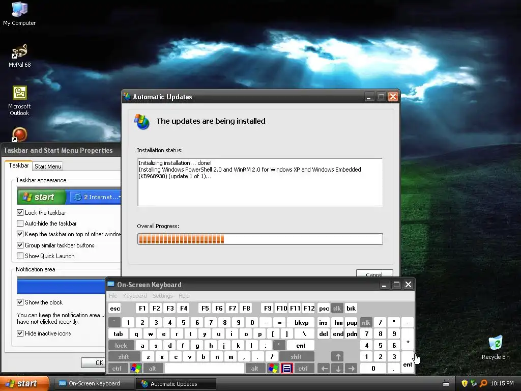Image resolution: width=521 pixels, height=391 pixels.
Task: Click the psc print screen key
Action: tap(324, 308)
